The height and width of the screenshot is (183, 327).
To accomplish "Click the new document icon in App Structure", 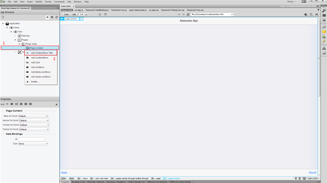I will pos(3,17).
